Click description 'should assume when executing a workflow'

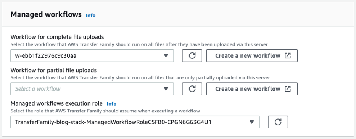(x=105, y=111)
